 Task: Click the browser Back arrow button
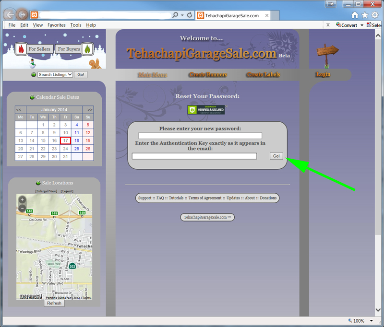point(10,15)
